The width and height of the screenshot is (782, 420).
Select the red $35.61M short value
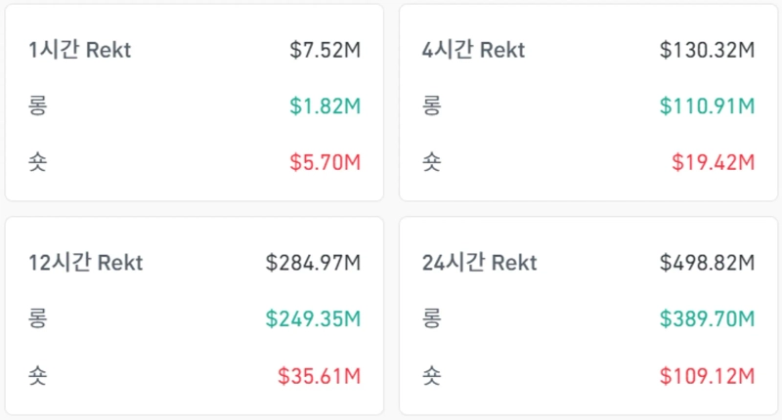[319, 374]
